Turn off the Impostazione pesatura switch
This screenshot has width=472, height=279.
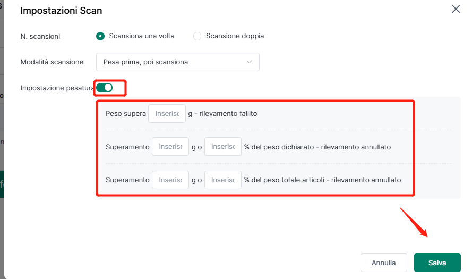(105, 88)
